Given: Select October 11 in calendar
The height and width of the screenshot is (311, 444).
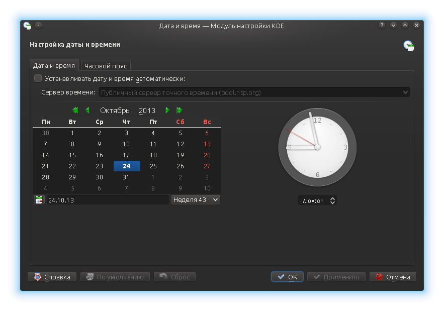Looking at the screenshot, I should click(153, 144).
